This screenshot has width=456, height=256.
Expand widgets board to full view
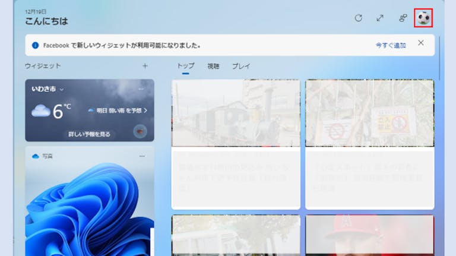[380, 18]
